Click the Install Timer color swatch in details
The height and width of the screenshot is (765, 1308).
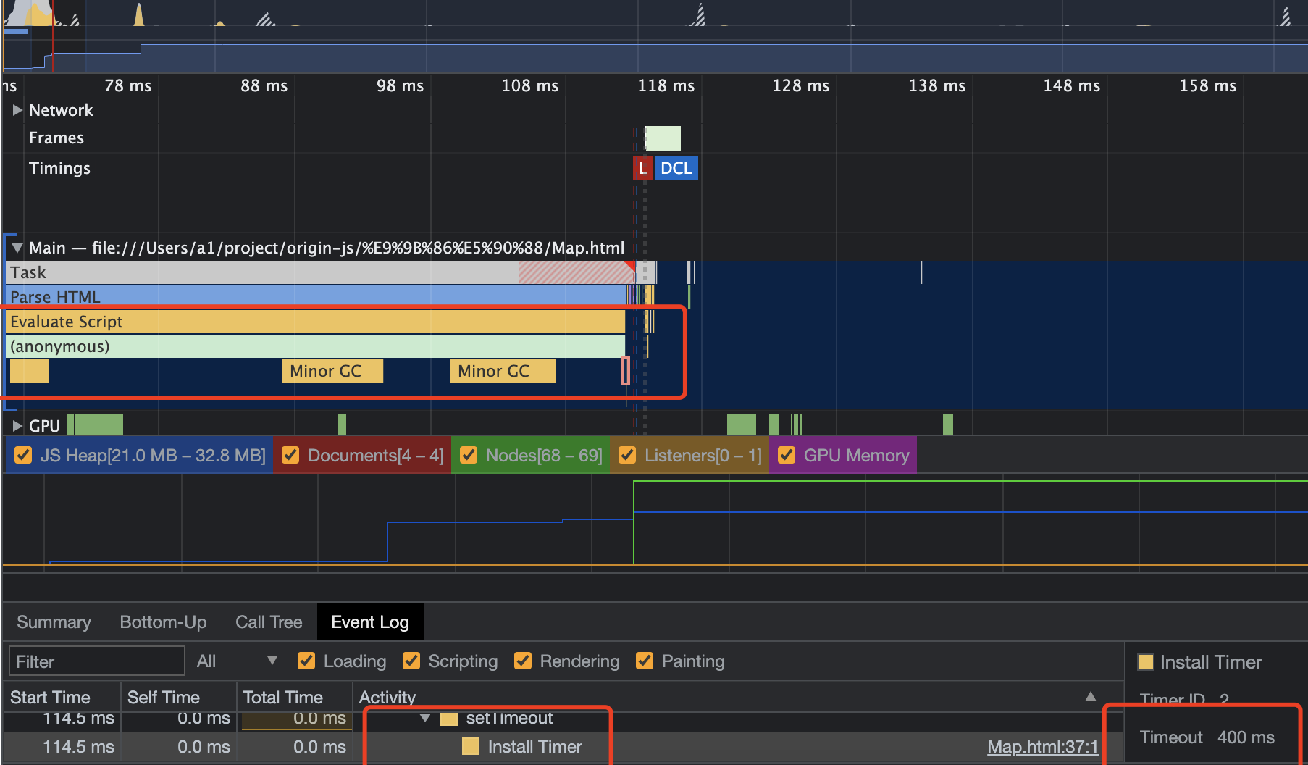(1146, 661)
